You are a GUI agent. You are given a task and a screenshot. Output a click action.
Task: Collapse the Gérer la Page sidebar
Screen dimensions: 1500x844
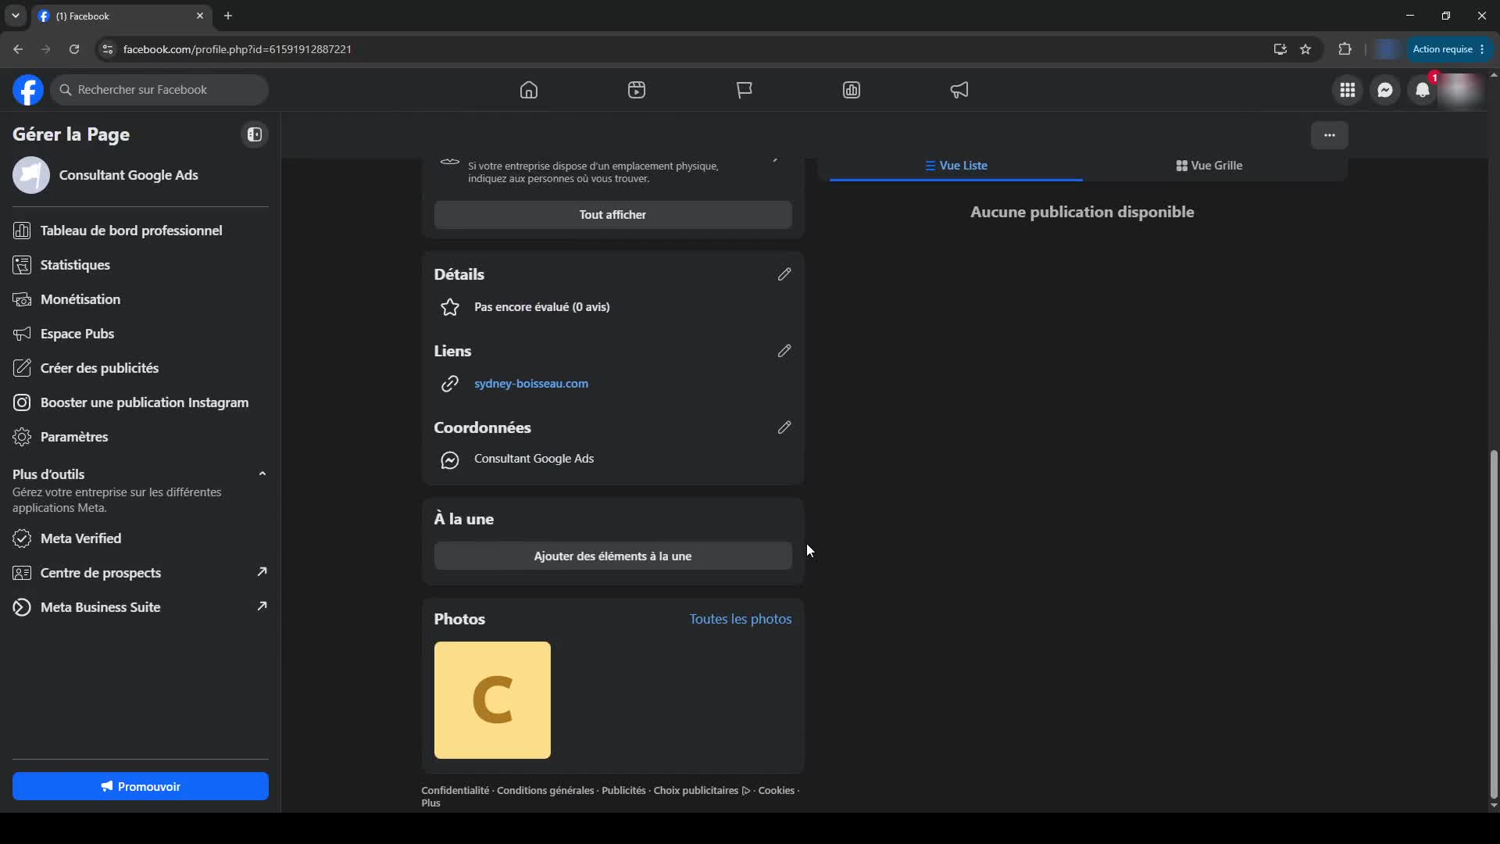tap(255, 134)
